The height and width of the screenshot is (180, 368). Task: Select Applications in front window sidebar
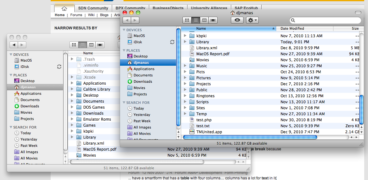pos(144,69)
